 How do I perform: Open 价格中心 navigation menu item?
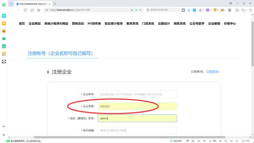coord(230,24)
